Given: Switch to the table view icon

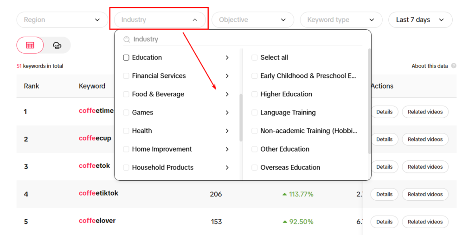Looking at the screenshot, I should 30,45.
